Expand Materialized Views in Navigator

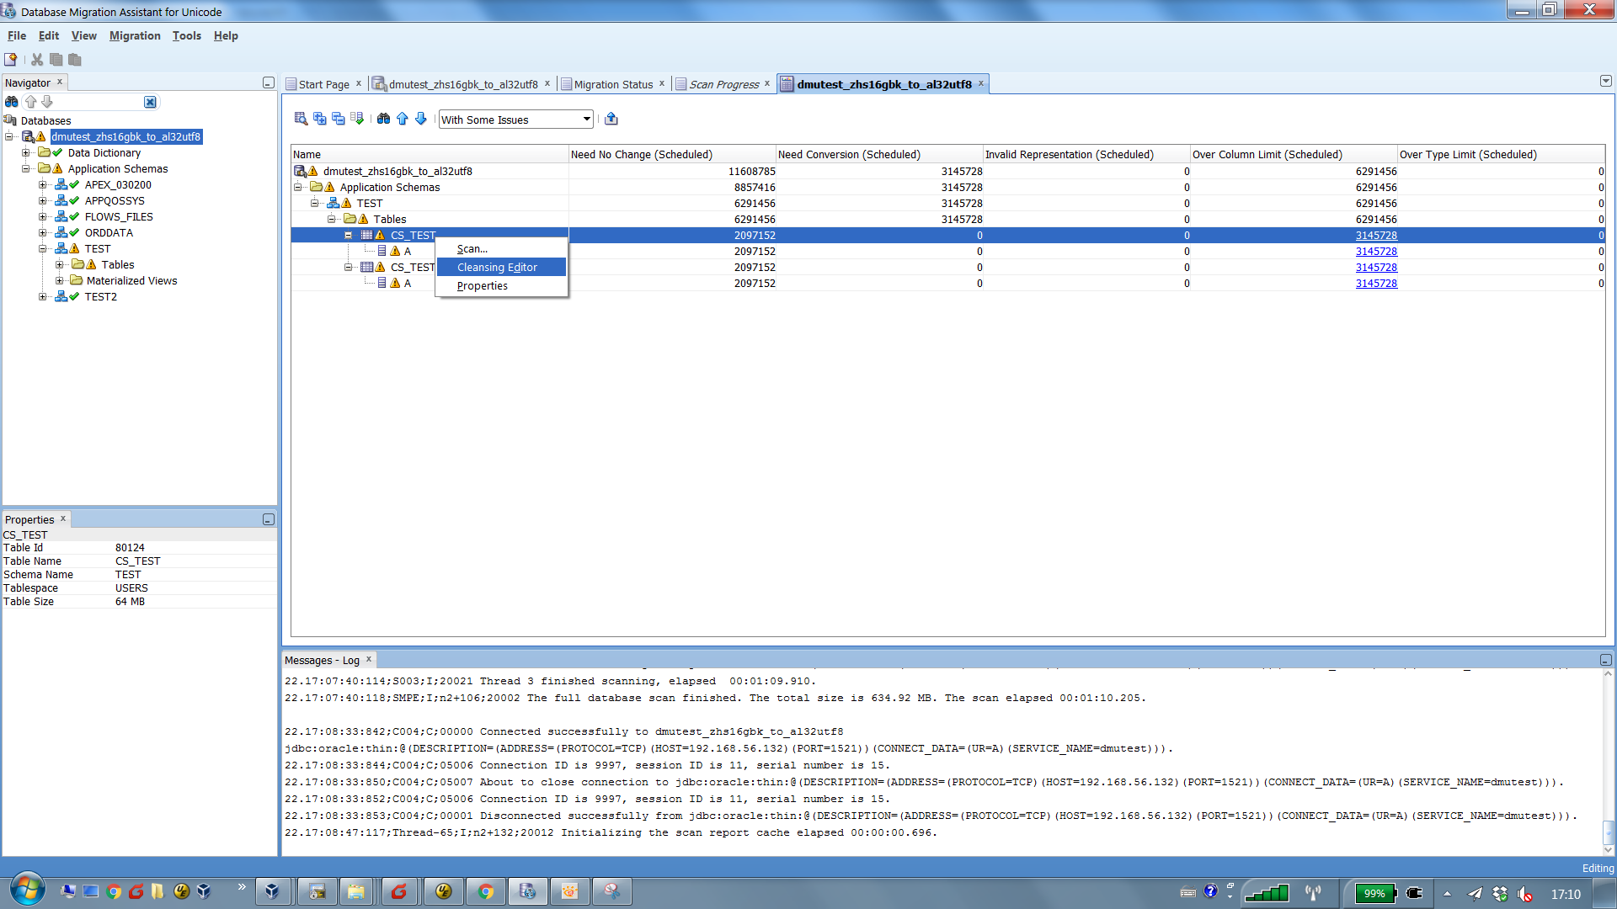pos(60,280)
